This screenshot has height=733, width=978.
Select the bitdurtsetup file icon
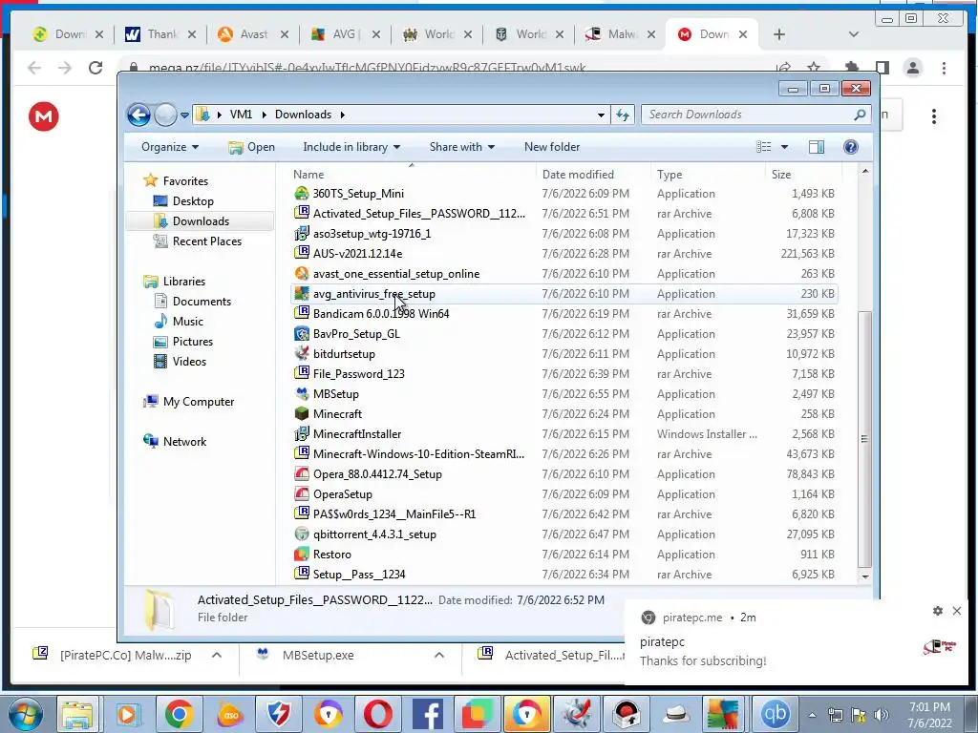pos(302,353)
